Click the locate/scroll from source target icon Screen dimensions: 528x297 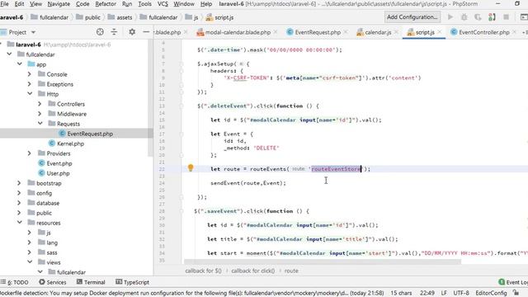(x=100, y=32)
